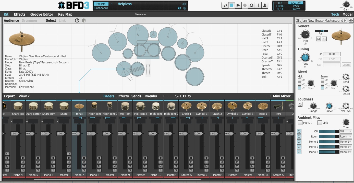Click the mixer power icon next to Tweaks
The height and width of the screenshot is (183, 354).
189,96
